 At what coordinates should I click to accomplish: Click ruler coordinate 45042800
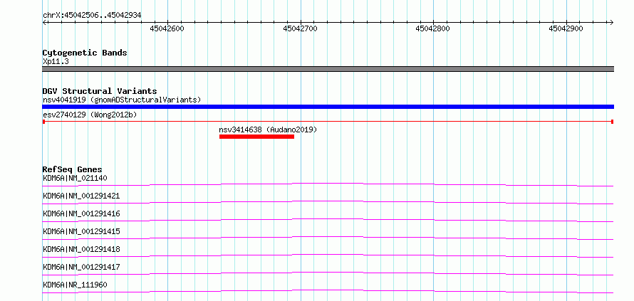coord(432,28)
